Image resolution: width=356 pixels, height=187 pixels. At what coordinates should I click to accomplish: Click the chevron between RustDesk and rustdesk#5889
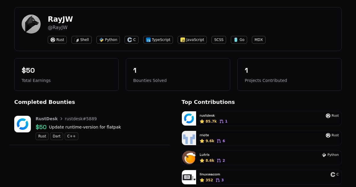click(61, 119)
